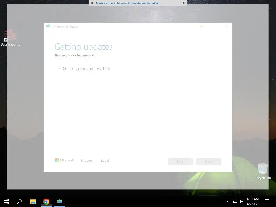
Task: Open volume control speaker icon
Action: click(241, 202)
